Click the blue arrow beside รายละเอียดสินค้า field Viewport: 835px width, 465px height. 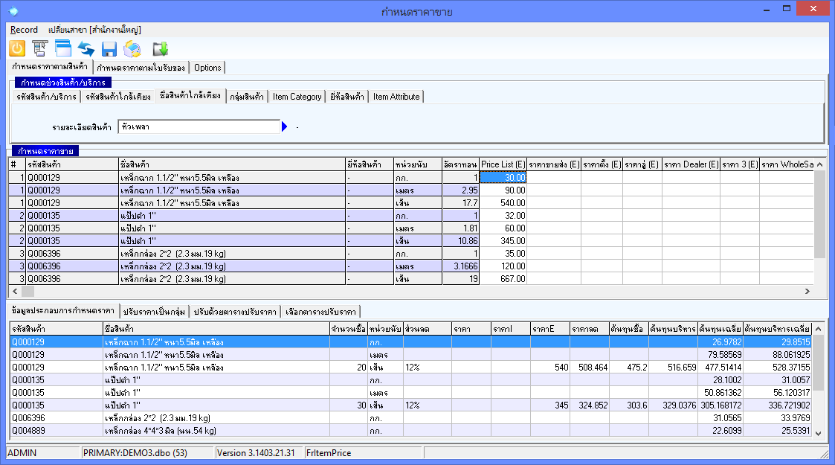(284, 126)
